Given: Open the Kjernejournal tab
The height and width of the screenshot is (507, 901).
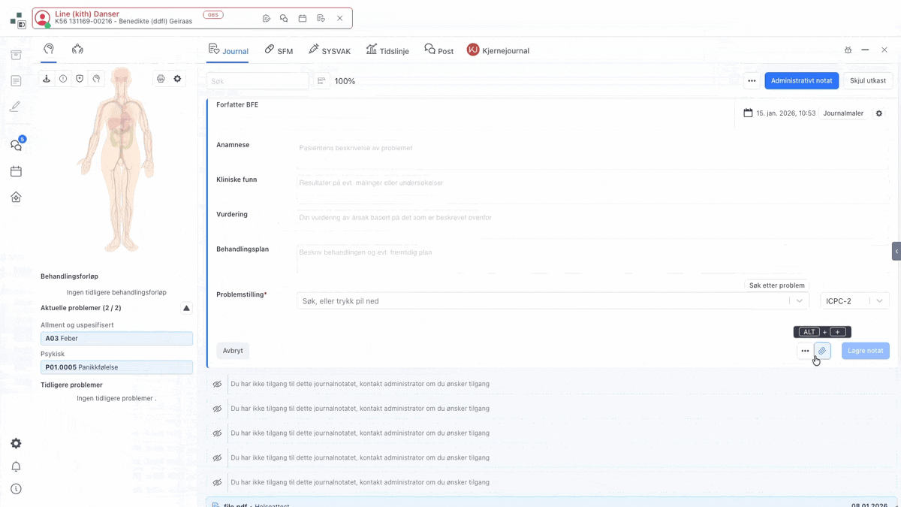Looking at the screenshot, I should tap(498, 50).
